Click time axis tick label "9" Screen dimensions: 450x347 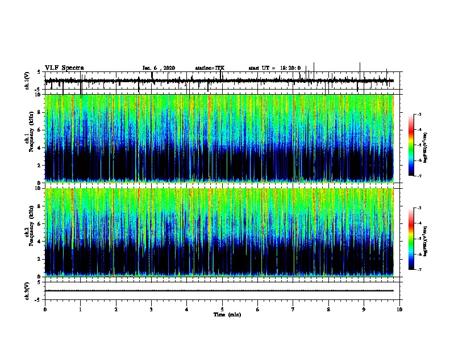[364, 310]
